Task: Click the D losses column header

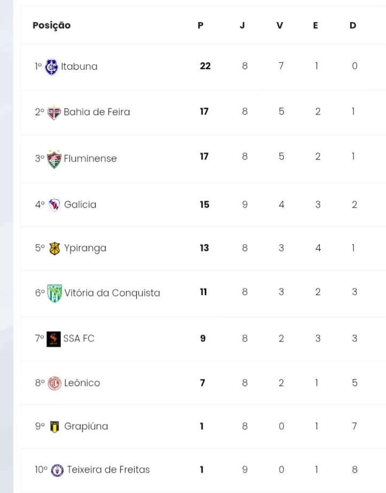Action: [x=353, y=26]
